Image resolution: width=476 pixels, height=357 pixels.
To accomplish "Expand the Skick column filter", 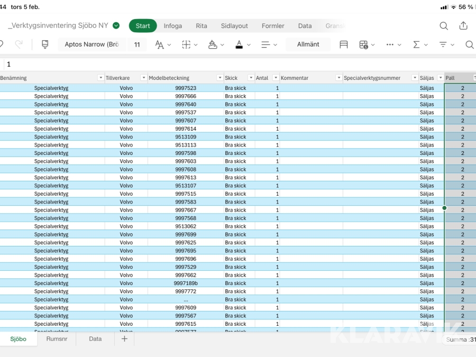I will pyautogui.click(x=251, y=78).
